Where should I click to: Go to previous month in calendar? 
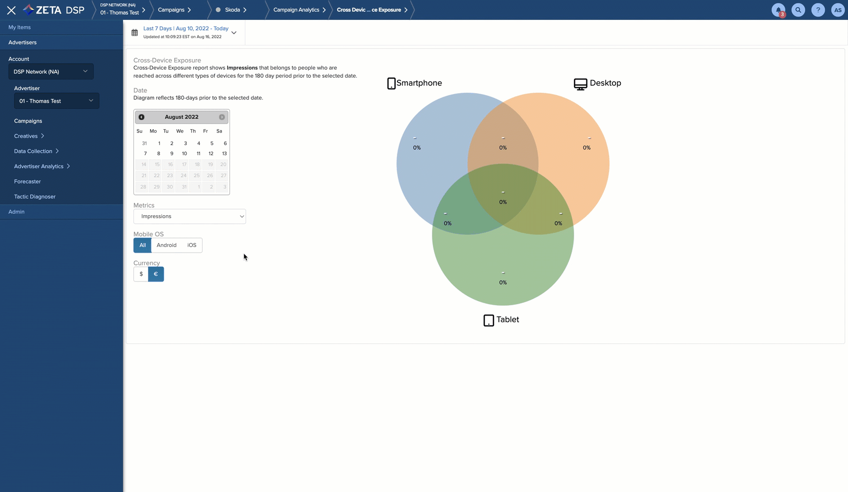click(x=141, y=117)
